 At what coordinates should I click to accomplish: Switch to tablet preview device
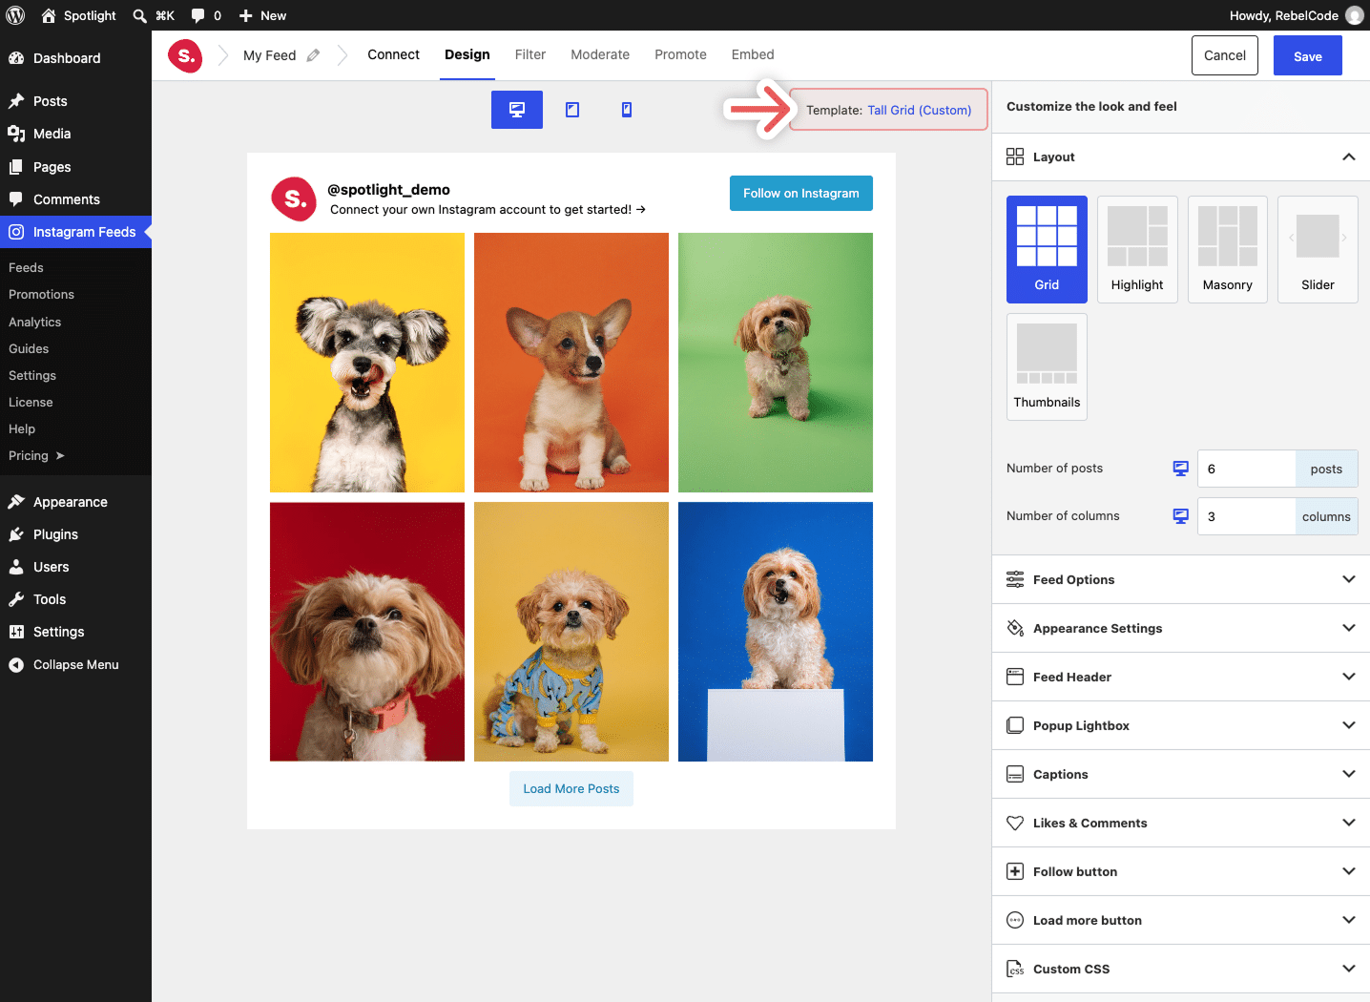(572, 110)
